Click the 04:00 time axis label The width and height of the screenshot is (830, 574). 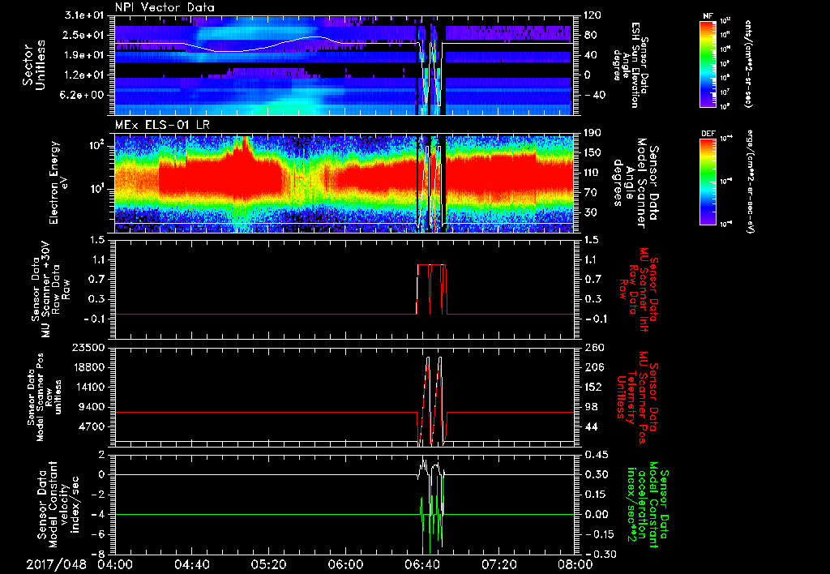[115, 565]
